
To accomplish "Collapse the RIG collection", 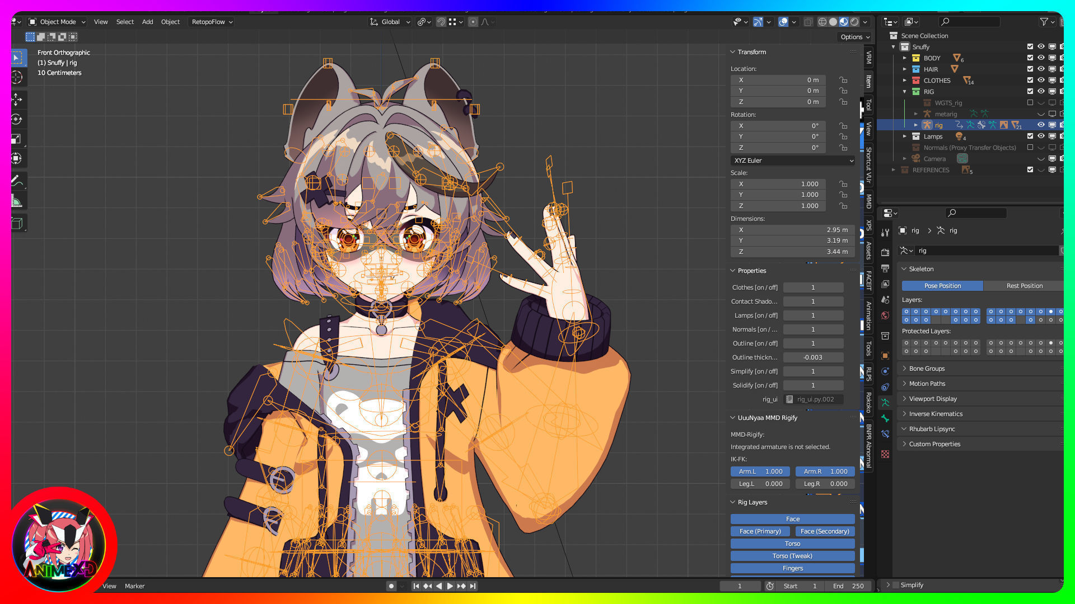I will (x=905, y=92).
